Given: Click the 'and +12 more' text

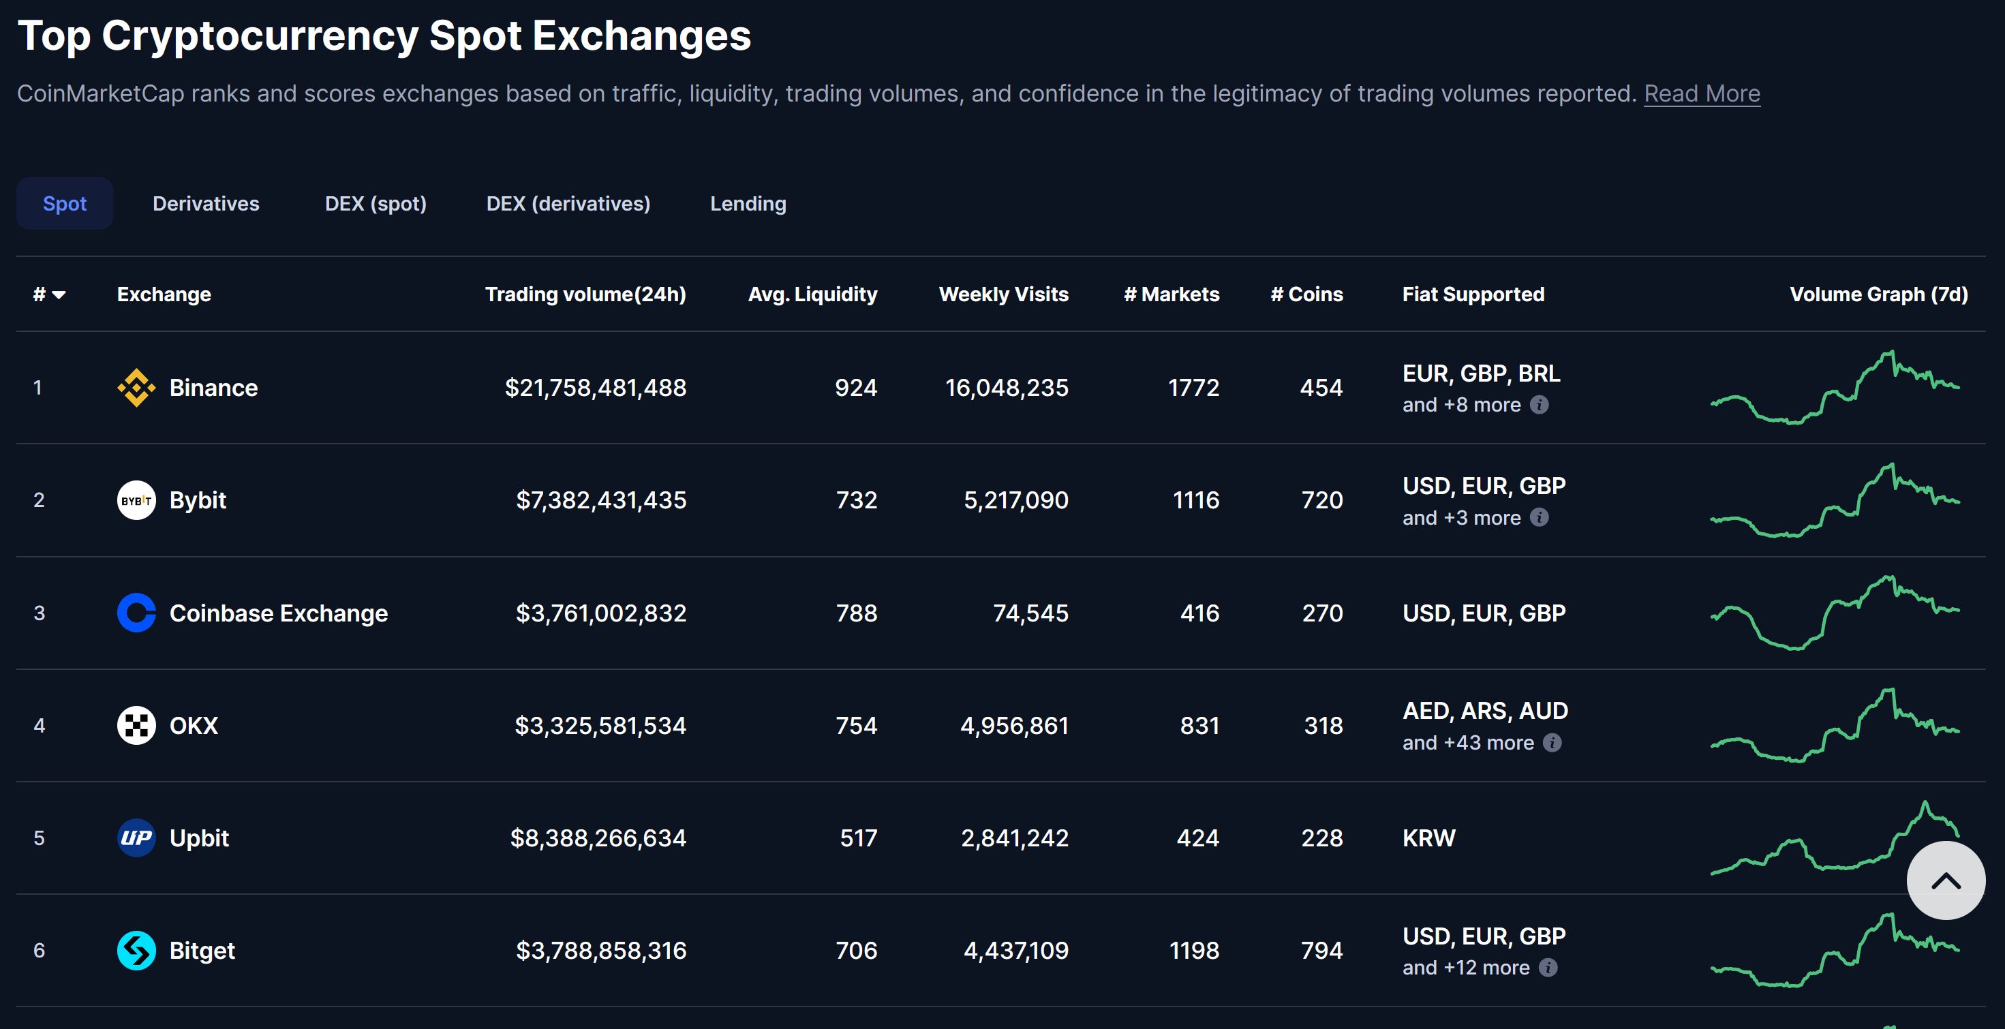Looking at the screenshot, I should 1466,968.
